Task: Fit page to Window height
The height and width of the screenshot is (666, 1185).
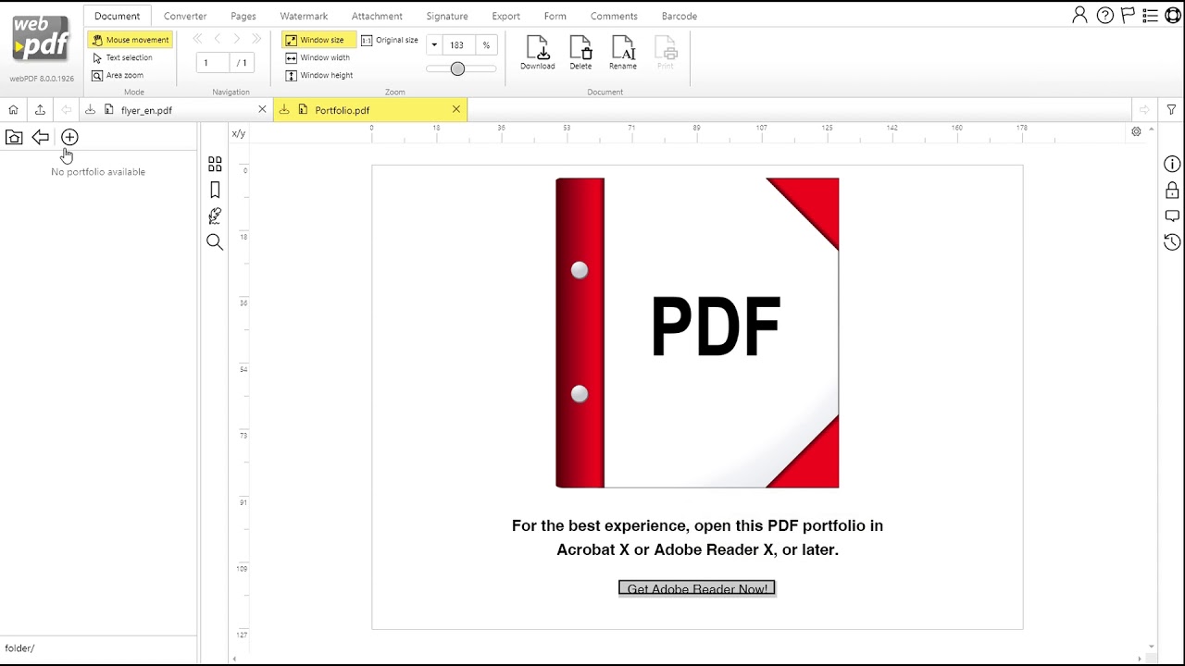Action: 319,75
